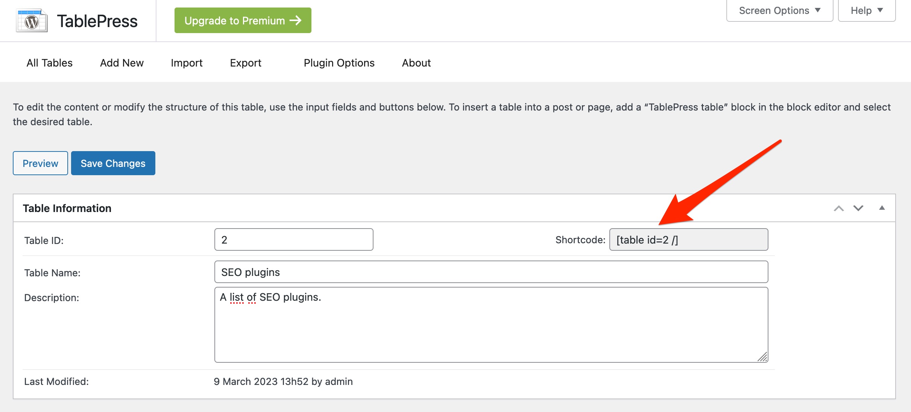Image resolution: width=911 pixels, height=412 pixels.
Task: Expand the Help dropdown
Action: coord(867,11)
